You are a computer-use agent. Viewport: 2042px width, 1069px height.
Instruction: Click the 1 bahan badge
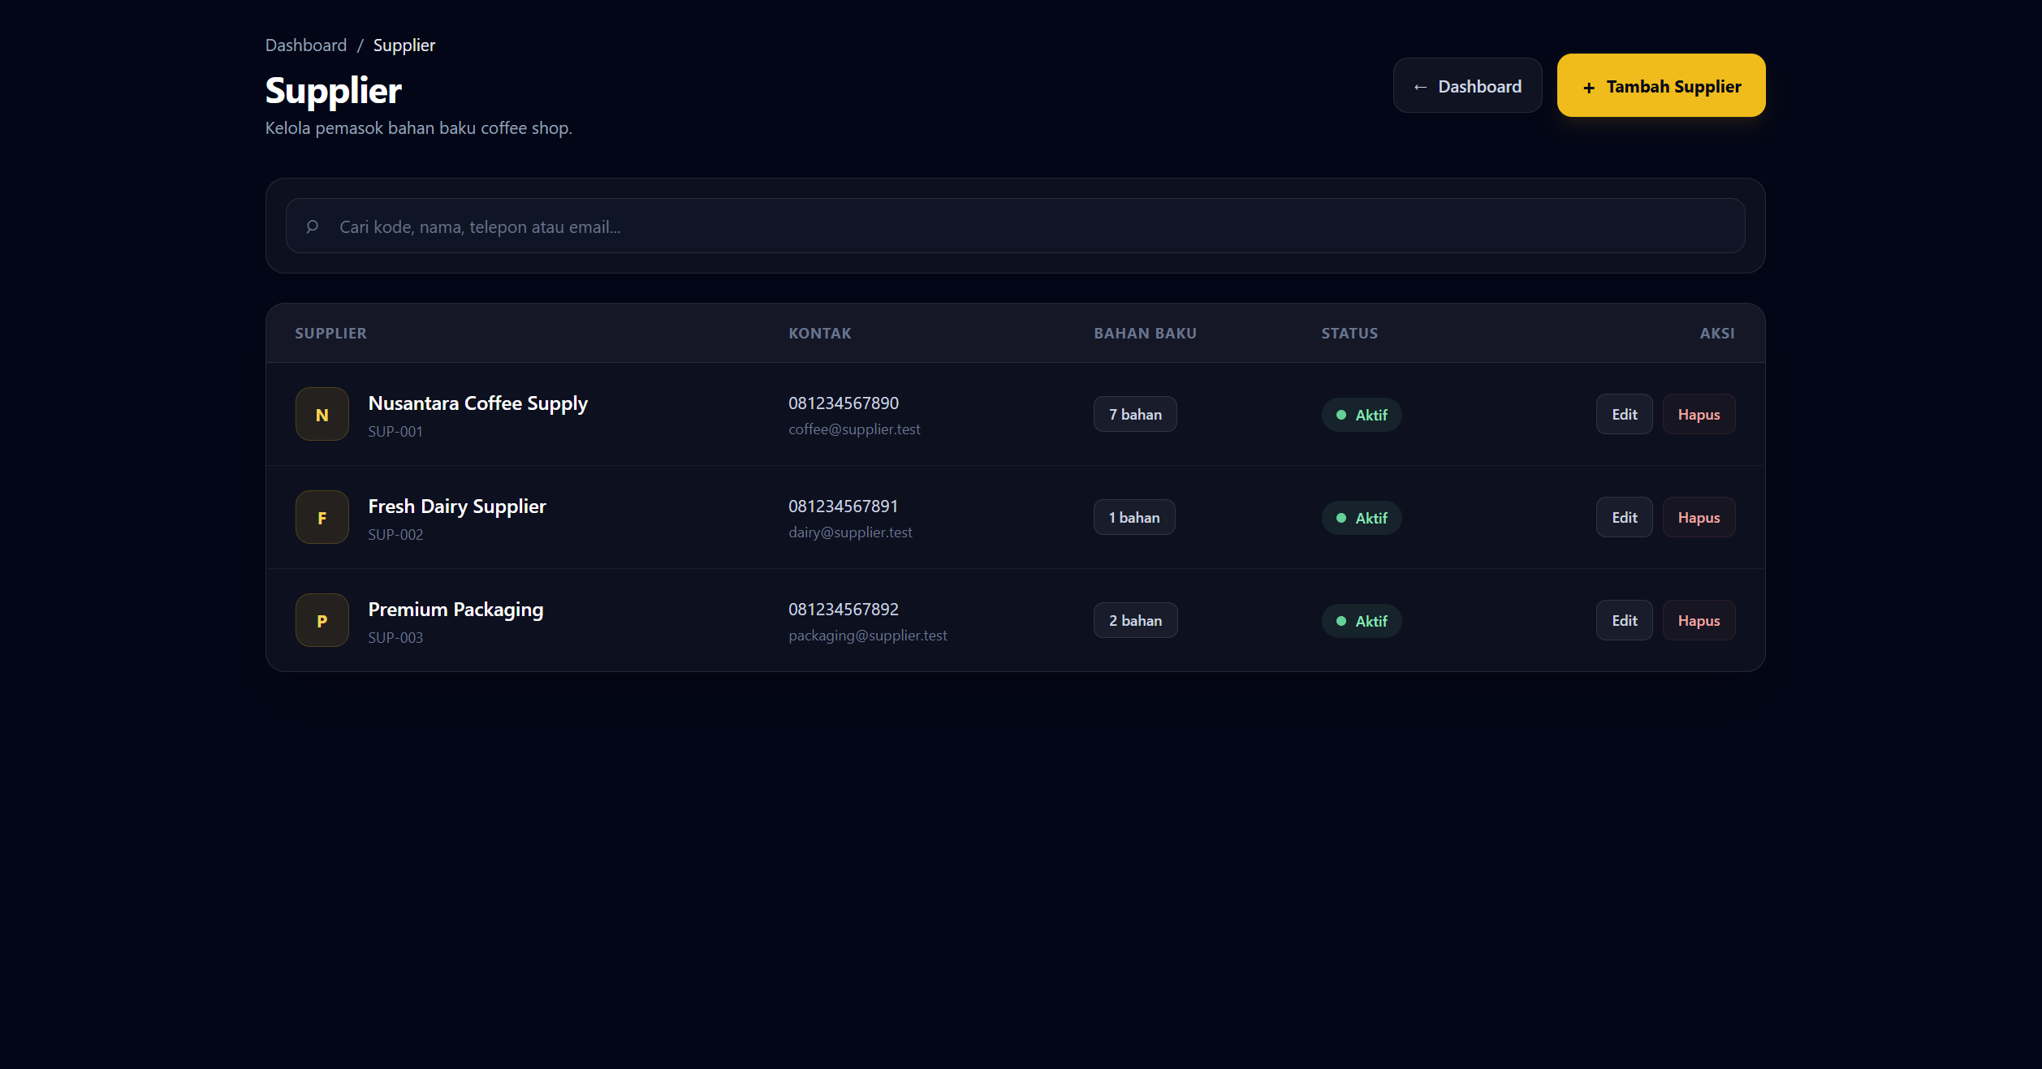1134,517
